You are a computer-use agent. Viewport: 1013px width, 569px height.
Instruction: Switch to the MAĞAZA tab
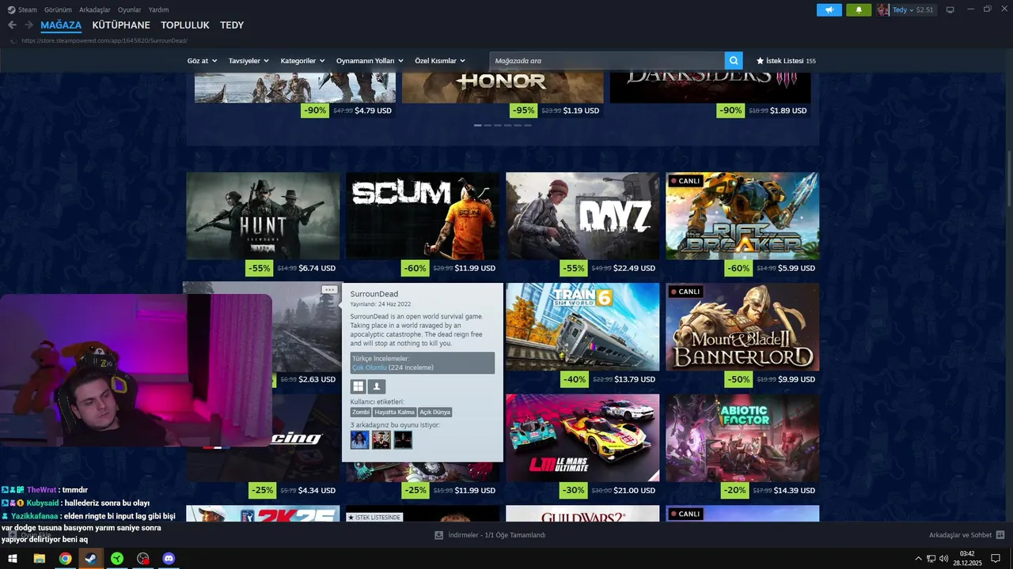click(x=61, y=25)
